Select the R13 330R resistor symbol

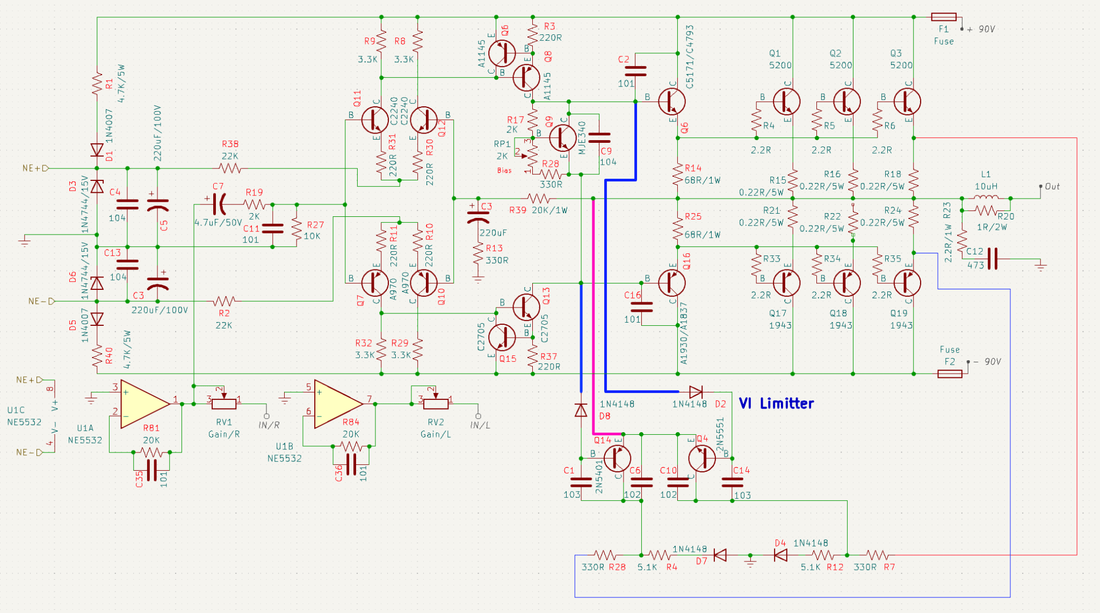click(478, 253)
